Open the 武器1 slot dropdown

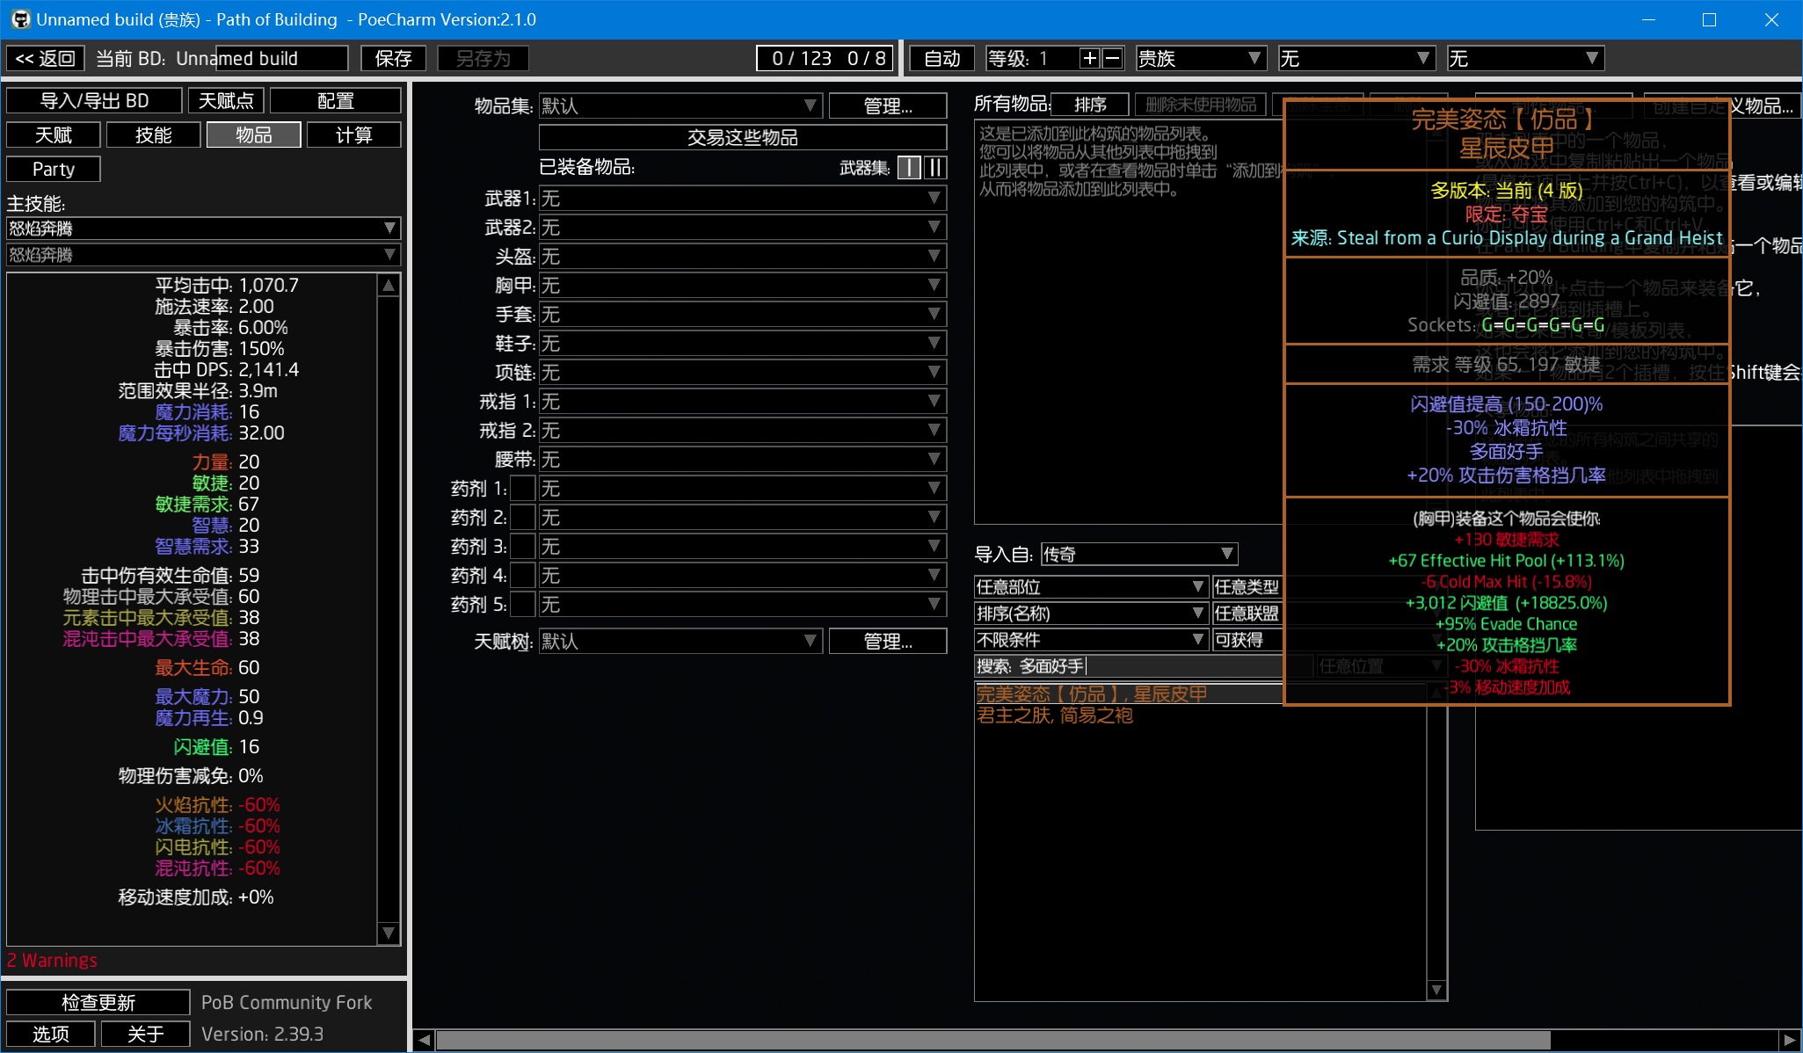743,199
